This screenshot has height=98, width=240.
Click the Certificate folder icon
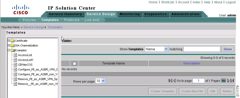pos(13,41)
